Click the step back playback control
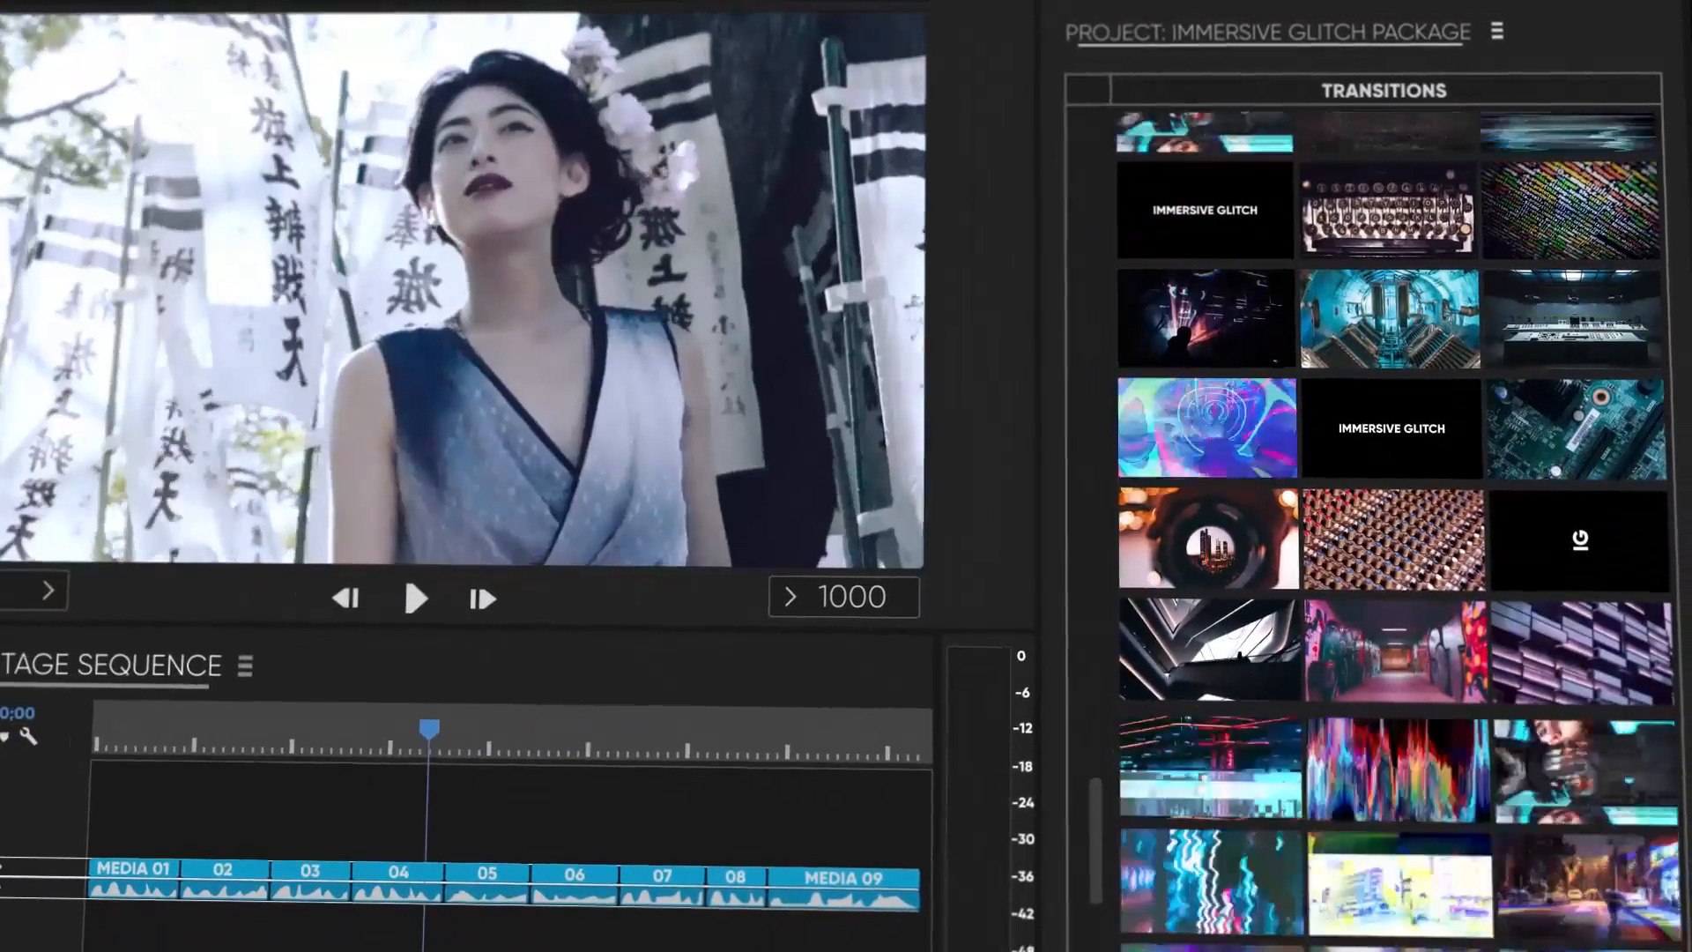 click(347, 599)
